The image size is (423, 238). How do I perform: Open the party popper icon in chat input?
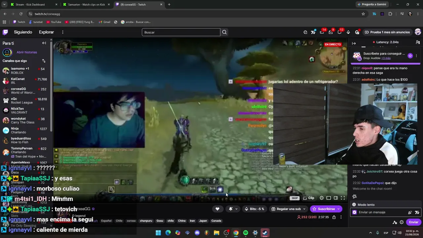click(410, 212)
